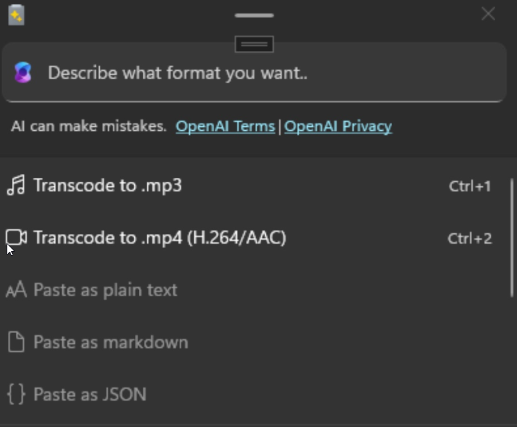Click the Advanced Paste app icon
Viewport: 517px width, 427px height.
coord(16,15)
